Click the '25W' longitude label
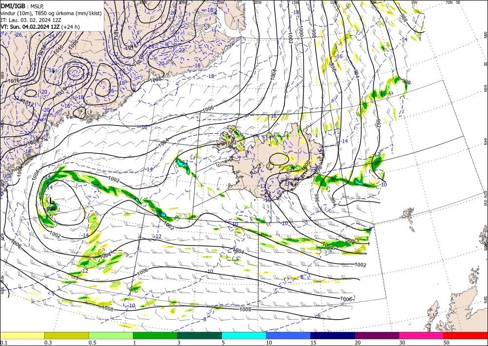This screenshot has height=346, width=488. 220,2
